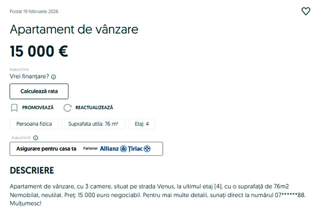Screen dimensions: 313x211
Task: Click the bookmark icon for Promovează
Action: tap(14, 108)
